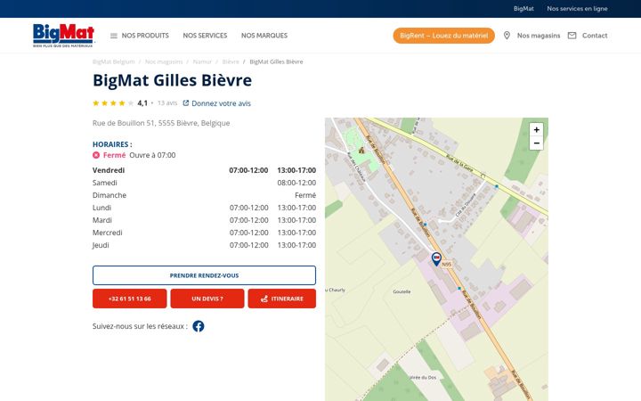Image resolution: width=641 pixels, height=401 pixels.
Task: Click the Dimanche row label
Action: pos(110,195)
